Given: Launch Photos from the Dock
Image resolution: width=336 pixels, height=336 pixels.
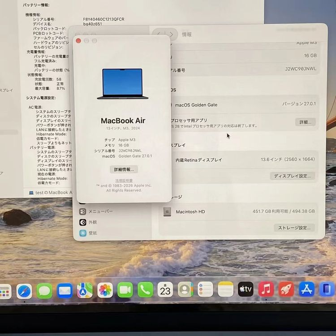Looking at the screenshot, I should (x=105, y=290).
